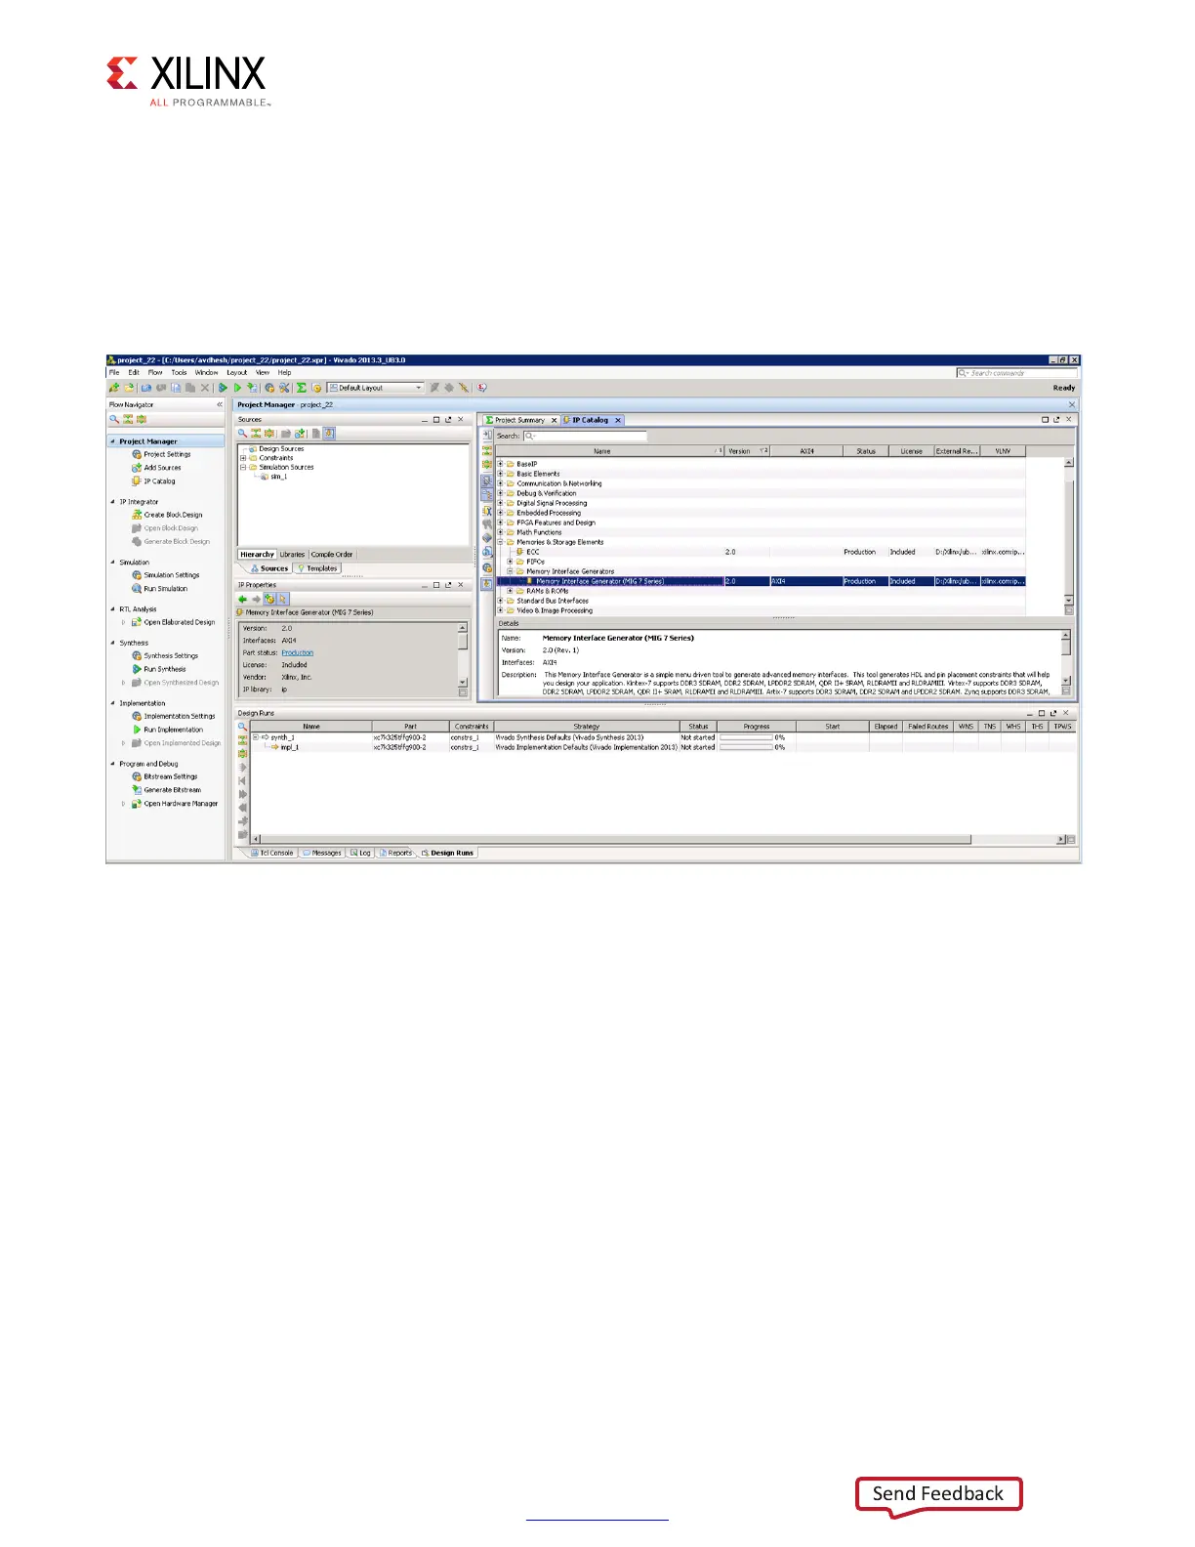
Task: Collapse the Flow Navigator with double chevron
Action: pos(220,404)
